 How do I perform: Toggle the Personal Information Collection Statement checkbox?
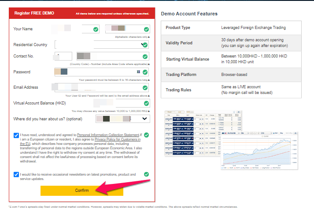(16, 135)
